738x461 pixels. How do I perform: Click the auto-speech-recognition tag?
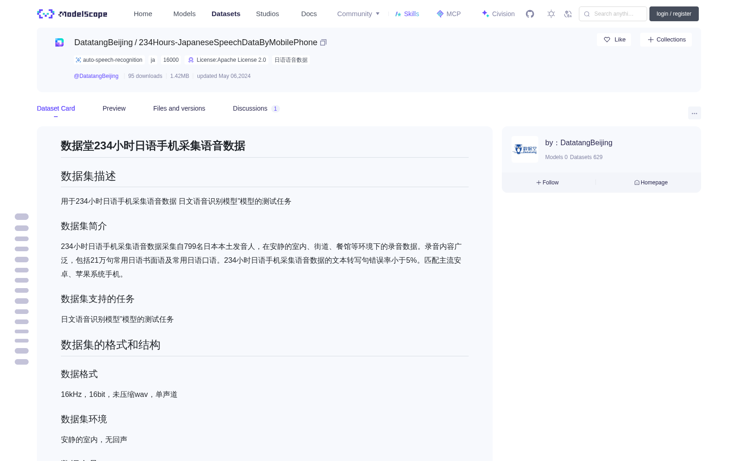point(109,60)
